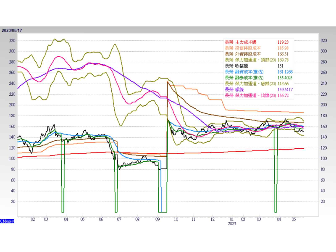Viewport: 336px width, 252px height.
Task: Click the 119.23 value in legend
Action: click(x=283, y=42)
